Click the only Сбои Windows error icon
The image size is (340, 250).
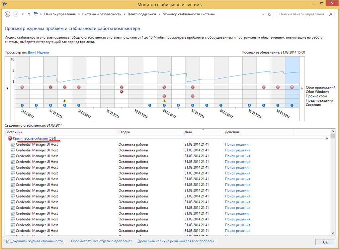coord(122,91)
